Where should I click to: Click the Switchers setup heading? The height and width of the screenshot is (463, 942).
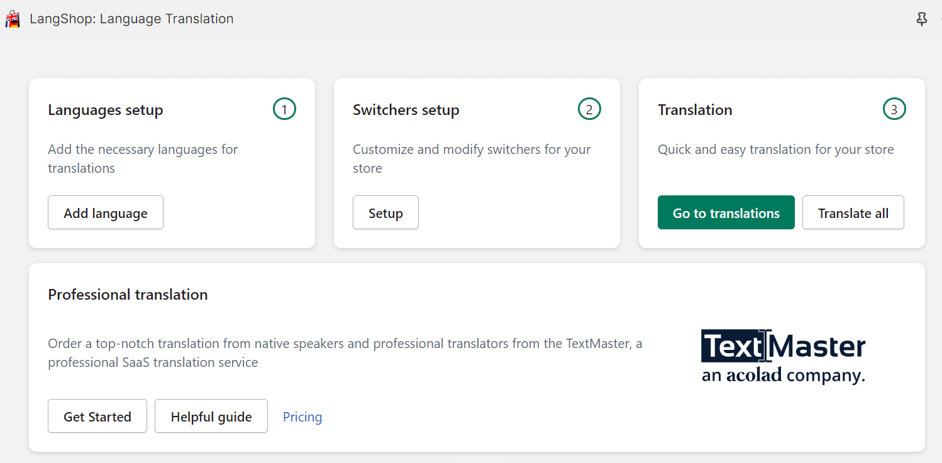[406, 110]
